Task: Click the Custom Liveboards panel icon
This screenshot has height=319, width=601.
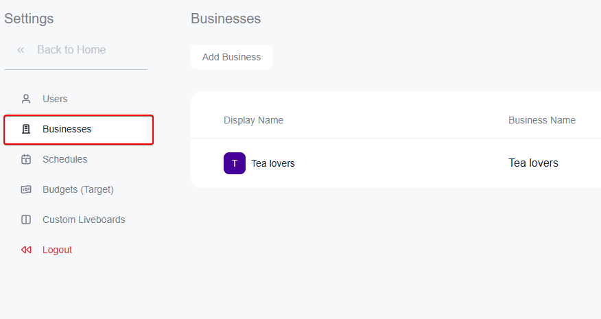Action: point(26,220)
